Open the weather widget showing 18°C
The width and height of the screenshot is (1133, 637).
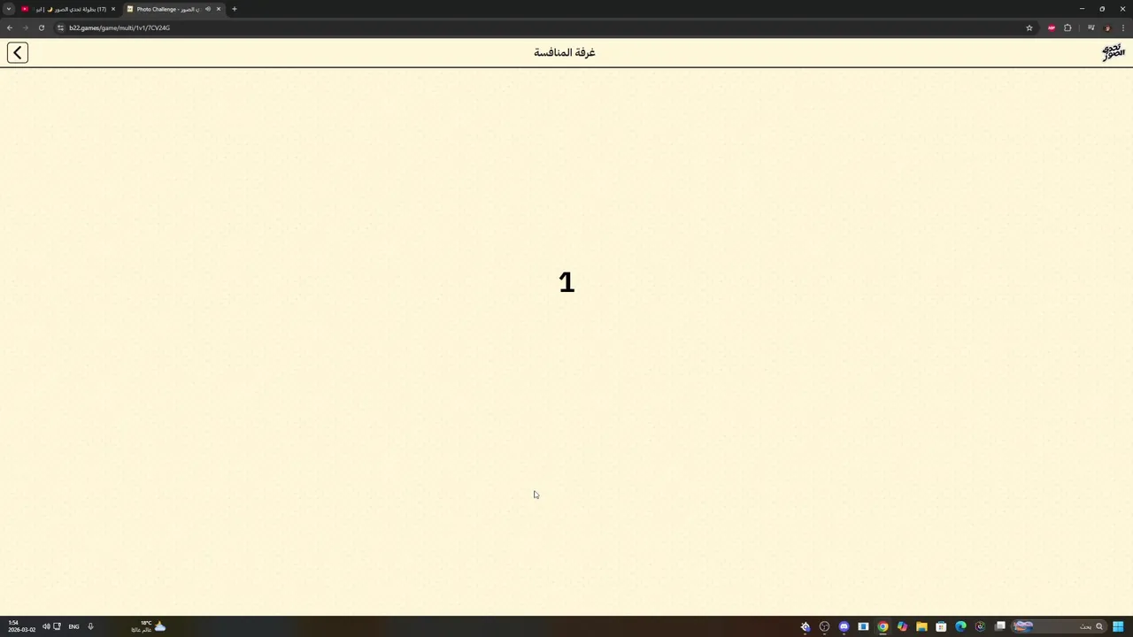(149, 626)
